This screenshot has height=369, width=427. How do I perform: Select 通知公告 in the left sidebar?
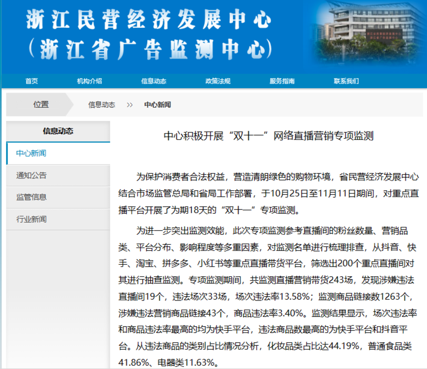point(58,175)
